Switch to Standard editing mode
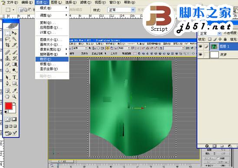Viewport: 238px width, 168px height. click(x=7, y=119)
